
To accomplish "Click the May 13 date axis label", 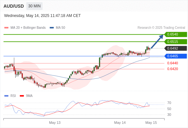I will click(x=55, y=123).
